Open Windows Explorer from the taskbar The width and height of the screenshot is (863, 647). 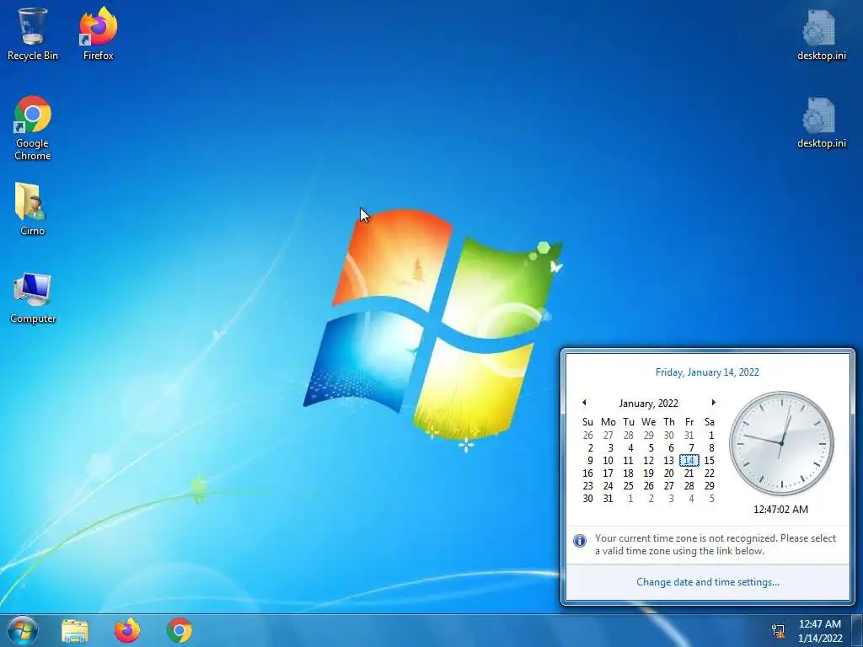(75, 630)
